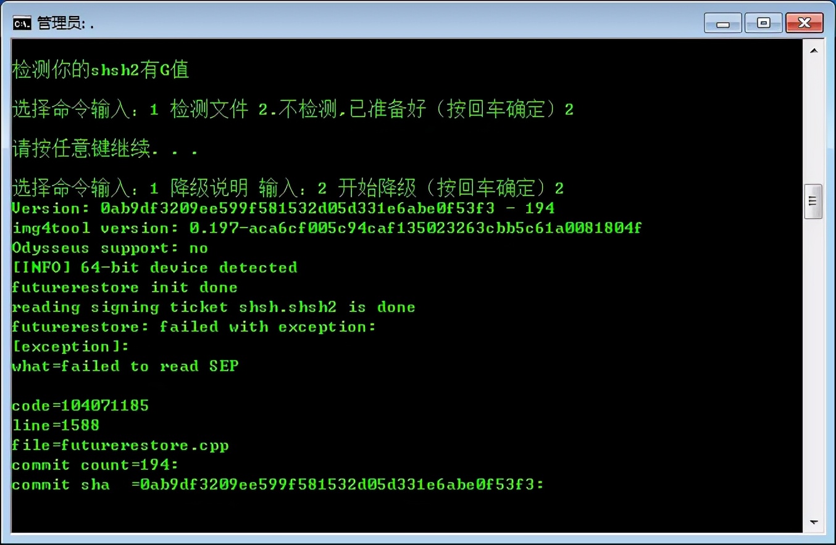Select the what=failed to read SEP line
This screenshot has width=836, height=545.
click(124, 366)
